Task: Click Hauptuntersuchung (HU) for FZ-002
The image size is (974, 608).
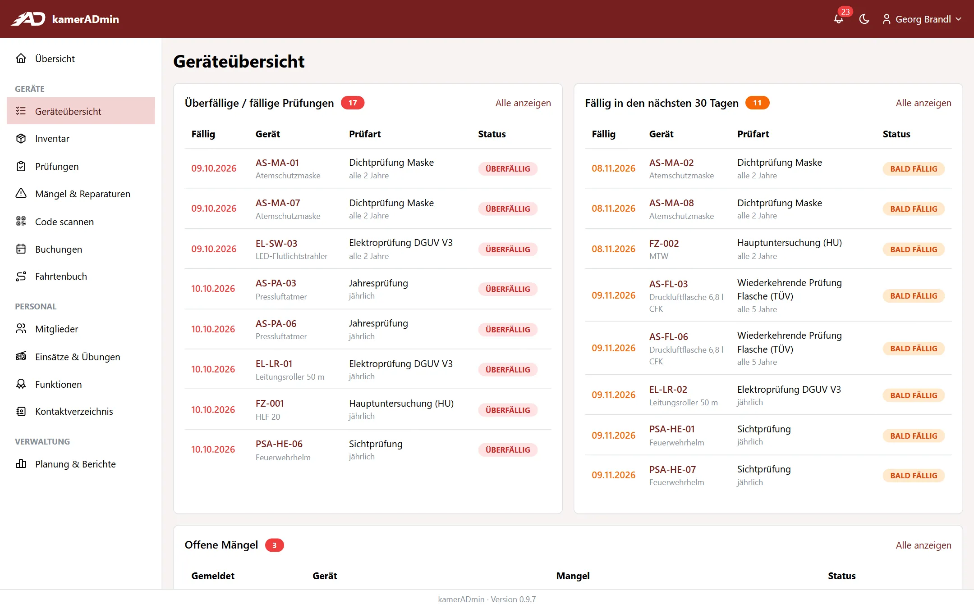Action: tap(790, 243)
